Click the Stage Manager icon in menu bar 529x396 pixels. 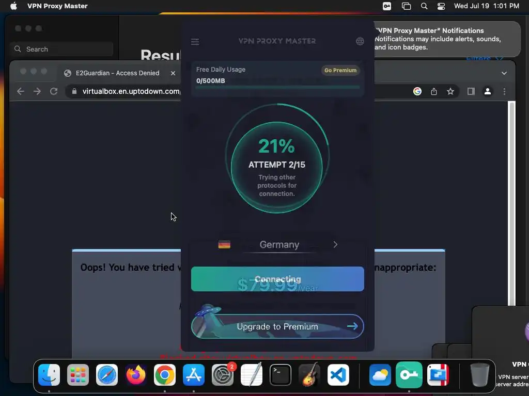click(406, 6)
